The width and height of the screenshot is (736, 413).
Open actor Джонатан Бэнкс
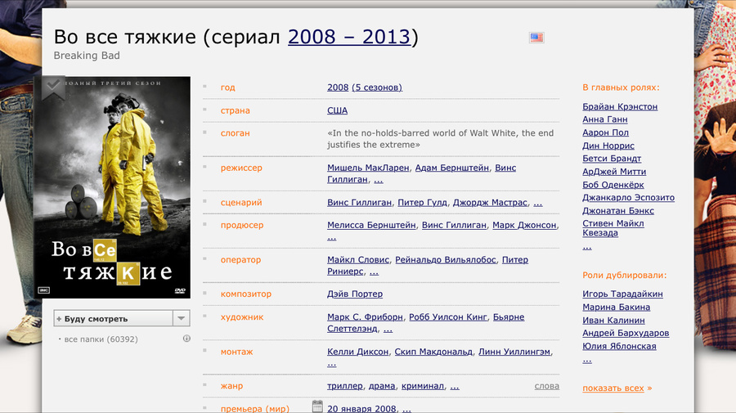(x=618, y=211)
